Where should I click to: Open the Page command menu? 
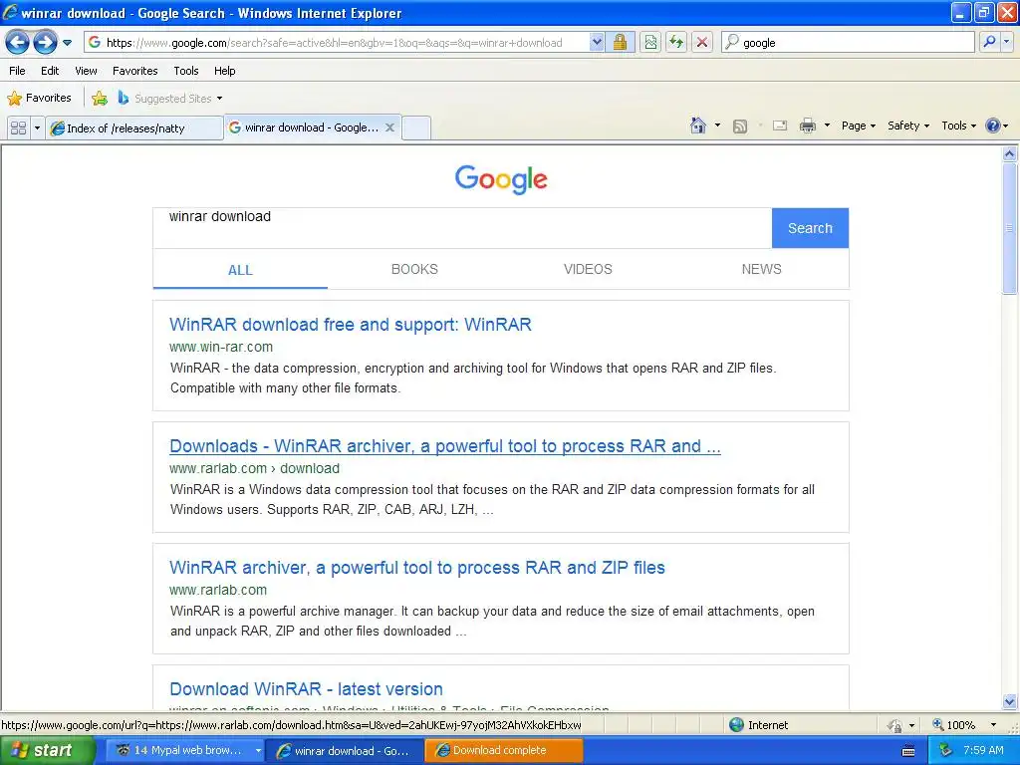pos(858,126)
